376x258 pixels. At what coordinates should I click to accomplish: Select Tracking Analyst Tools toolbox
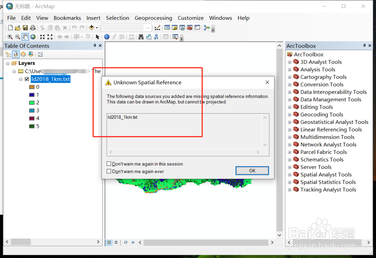point(328,190)
